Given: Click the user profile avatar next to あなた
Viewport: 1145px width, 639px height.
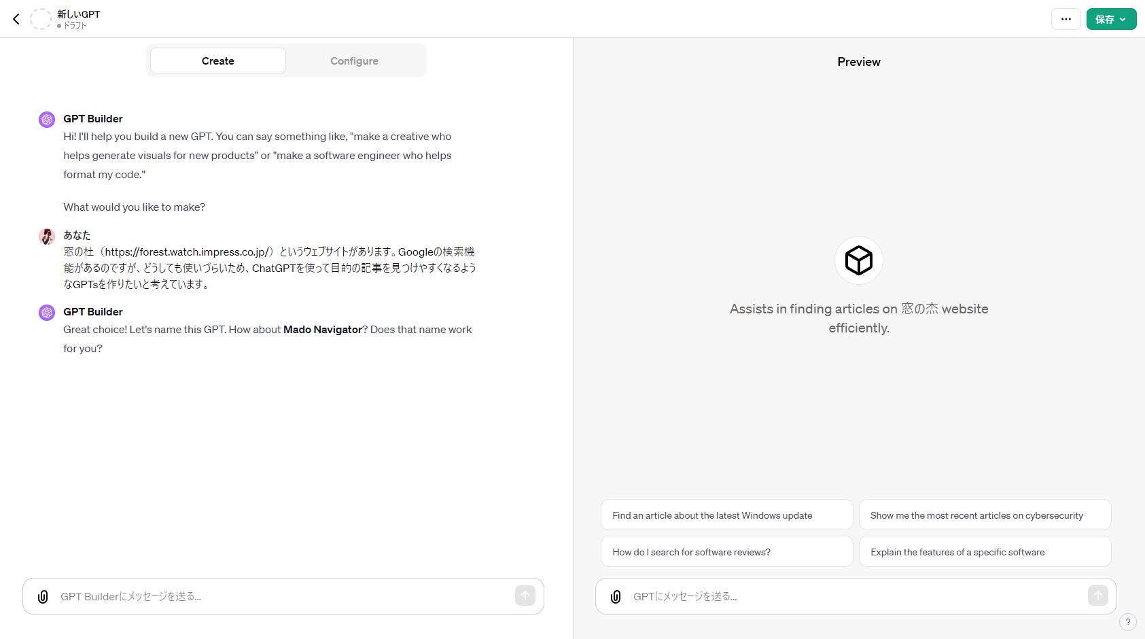Looking at the screenshot, I should point(47,236).
